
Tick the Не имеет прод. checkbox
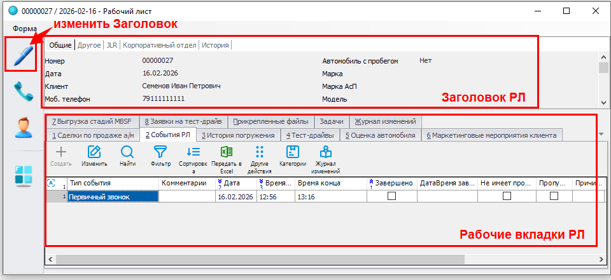(507, 197)
